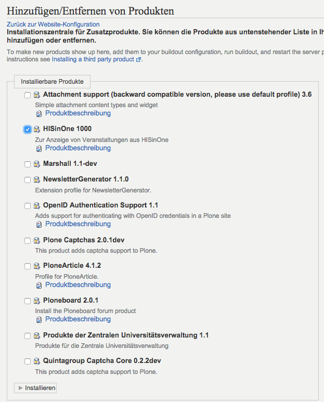This screenshot has width=324, height=402.
Task: Enable the Ploneboard 2.0.1 checkbox
Action: (28, 301)
